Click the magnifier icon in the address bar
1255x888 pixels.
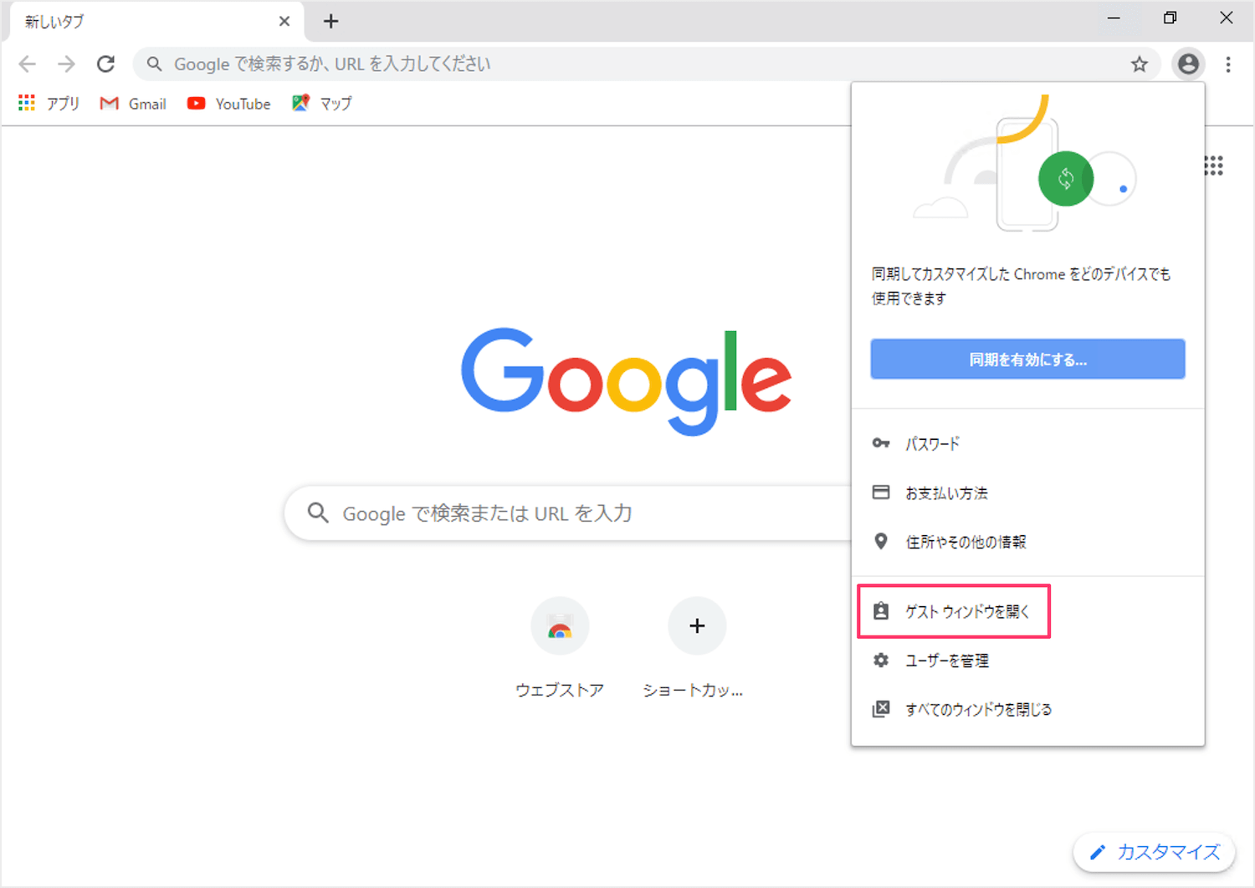click(x=154, y=64)
